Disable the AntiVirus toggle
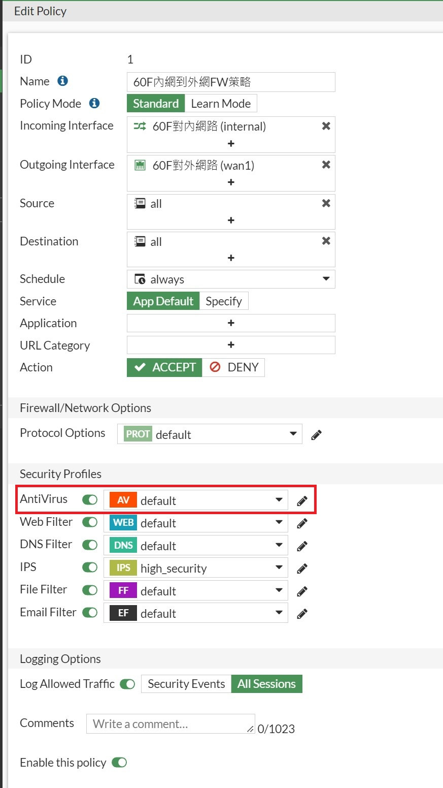Image resolution: width=443 pixels, height=788 pixels. (90, 500)
